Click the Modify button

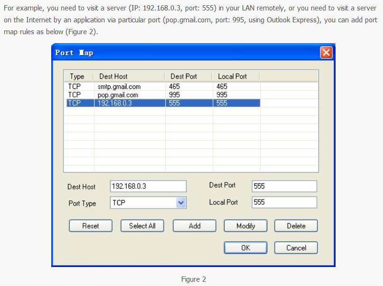point(245,226)
